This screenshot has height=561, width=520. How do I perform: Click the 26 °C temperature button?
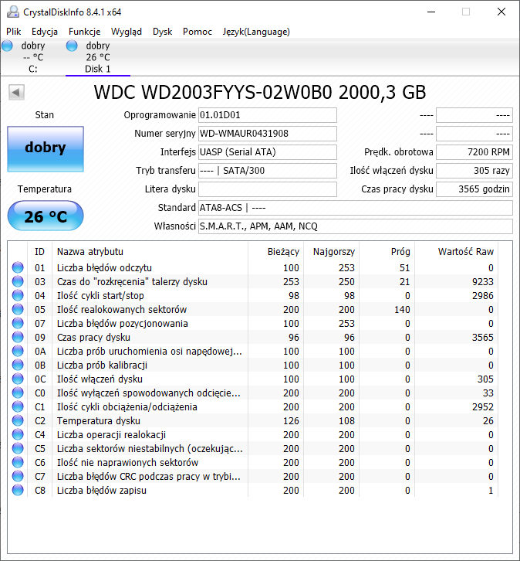tap(46, 216)
